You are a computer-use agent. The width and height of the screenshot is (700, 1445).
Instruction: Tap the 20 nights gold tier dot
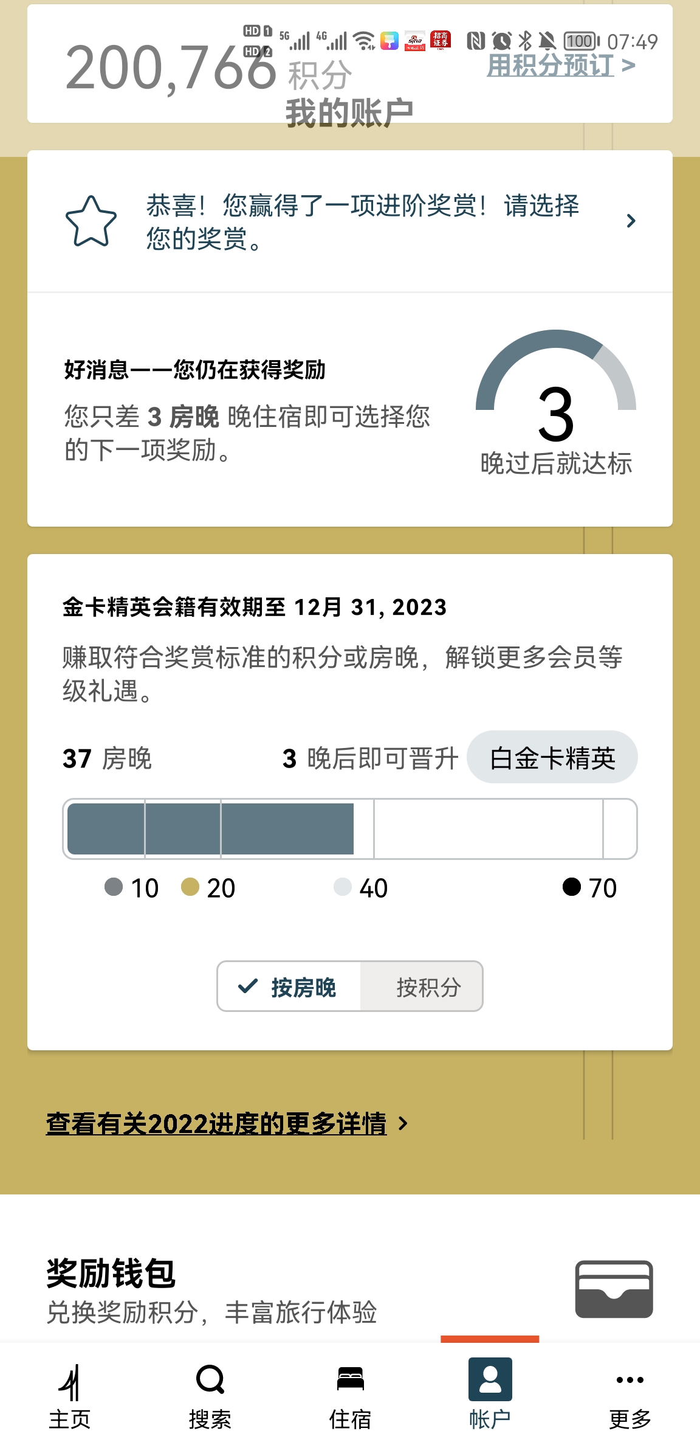pos(190,887)
